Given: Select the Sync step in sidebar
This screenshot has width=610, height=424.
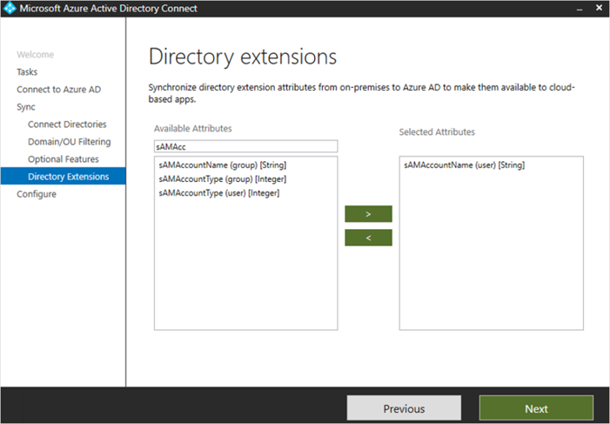Looking at the screenshot, I should point(26,107).
